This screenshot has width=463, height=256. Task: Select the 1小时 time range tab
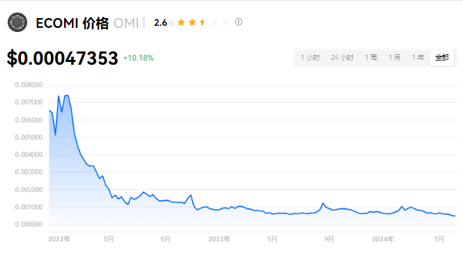tap(310, 58)
